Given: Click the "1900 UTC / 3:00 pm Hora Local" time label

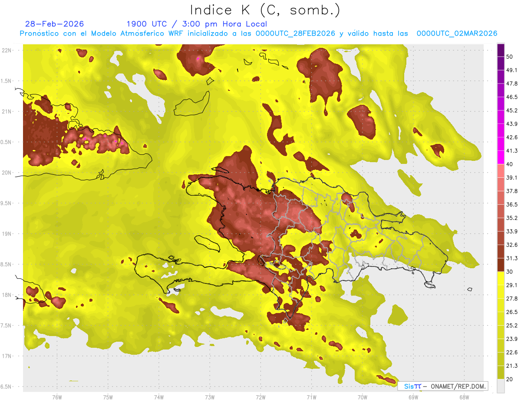Looking at the screenshot, I should point(197,24).
